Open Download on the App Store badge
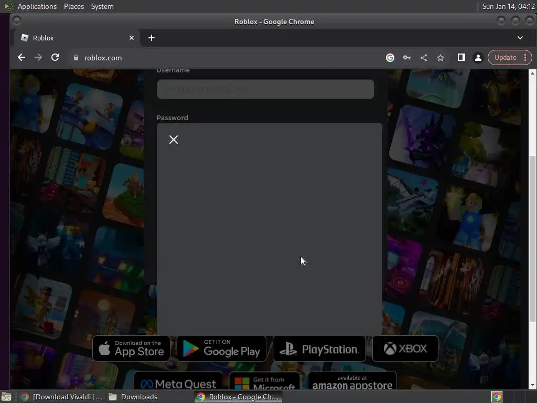The height and width of the screenshot is (403, 537). [x=131, y=348]
